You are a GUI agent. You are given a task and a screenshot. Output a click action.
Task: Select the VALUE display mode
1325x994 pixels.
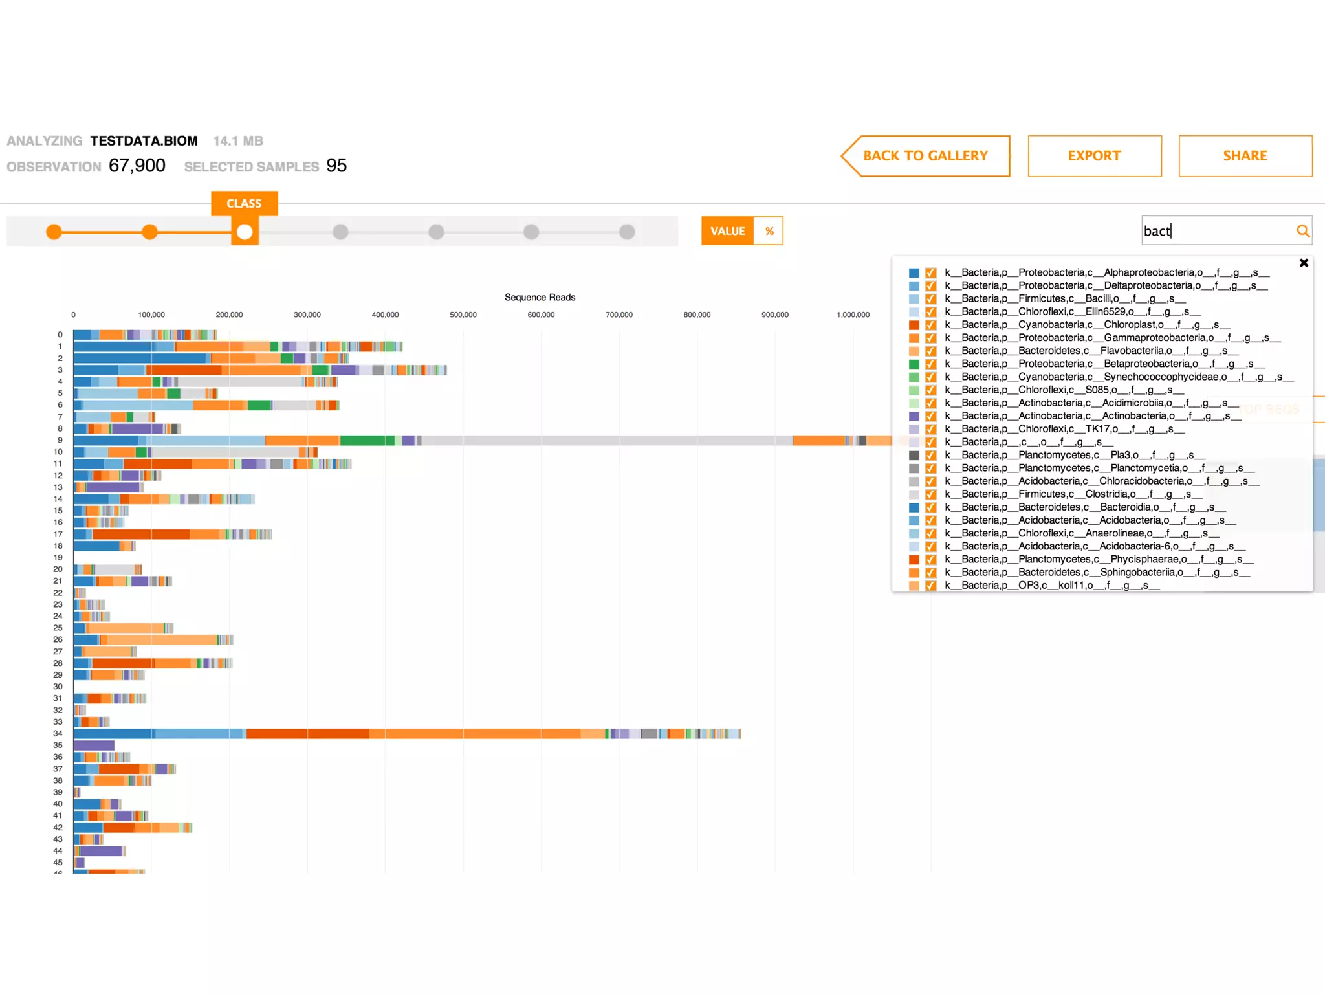(728, 231)
